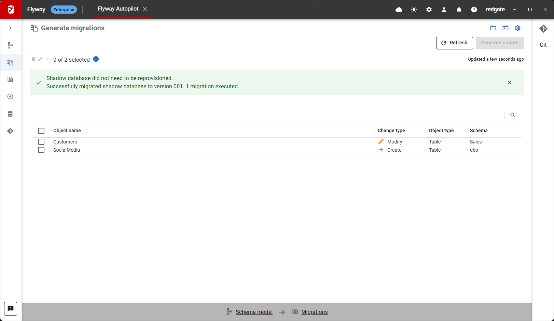The height and width of the screenshot is (321, 554).
Task: Open the feedback icon at bottom left
Action: pyautogui.click(x=11, y=309)
